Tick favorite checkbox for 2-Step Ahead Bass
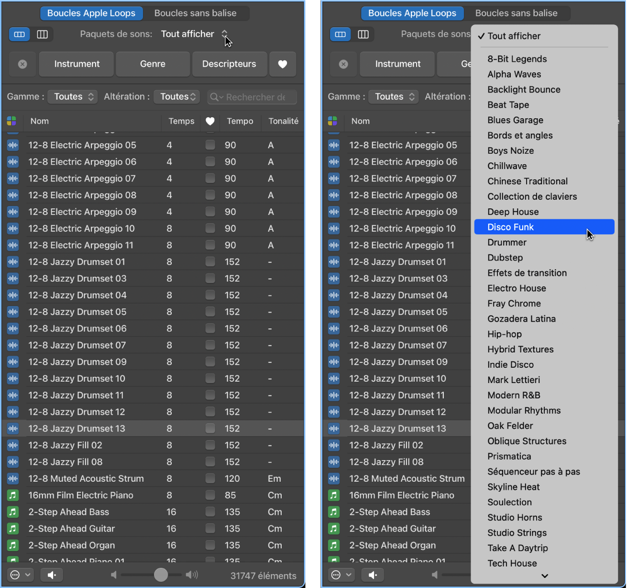 210,512
